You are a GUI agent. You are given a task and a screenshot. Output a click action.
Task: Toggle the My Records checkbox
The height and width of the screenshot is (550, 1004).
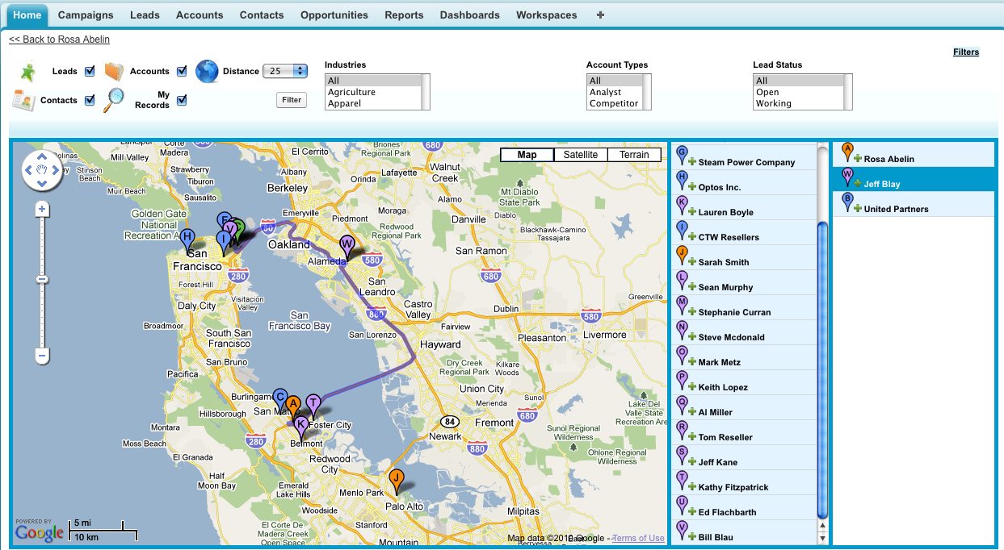182,100
